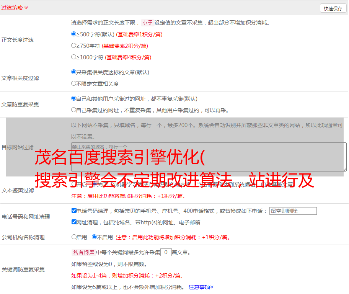Click the keyword article count input box
This screenshot has height=294, width=349.
coord(166,252)
